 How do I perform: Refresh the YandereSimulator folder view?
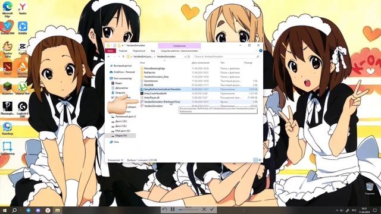[189, 56]
